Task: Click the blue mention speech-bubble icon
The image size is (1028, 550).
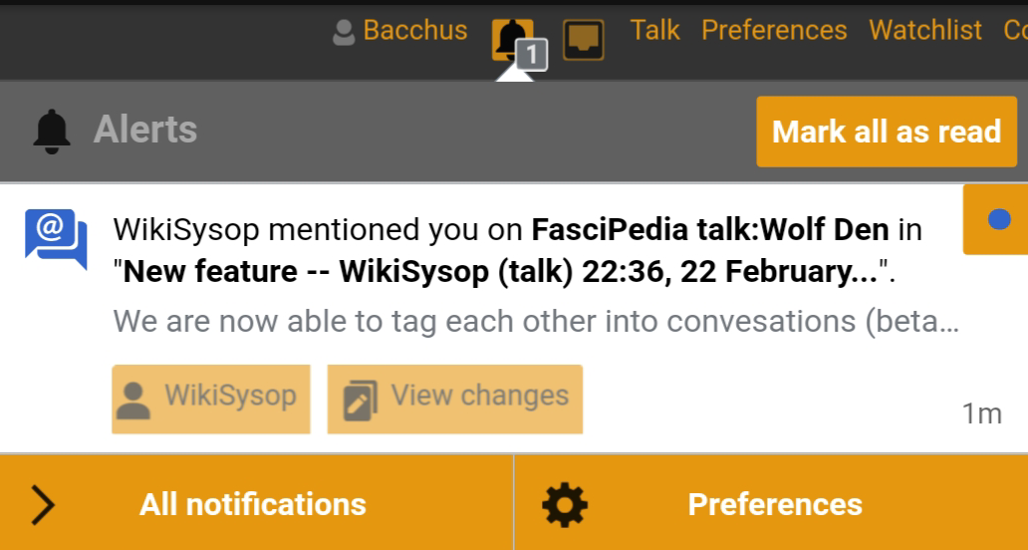Action: (x=55, y=240)
